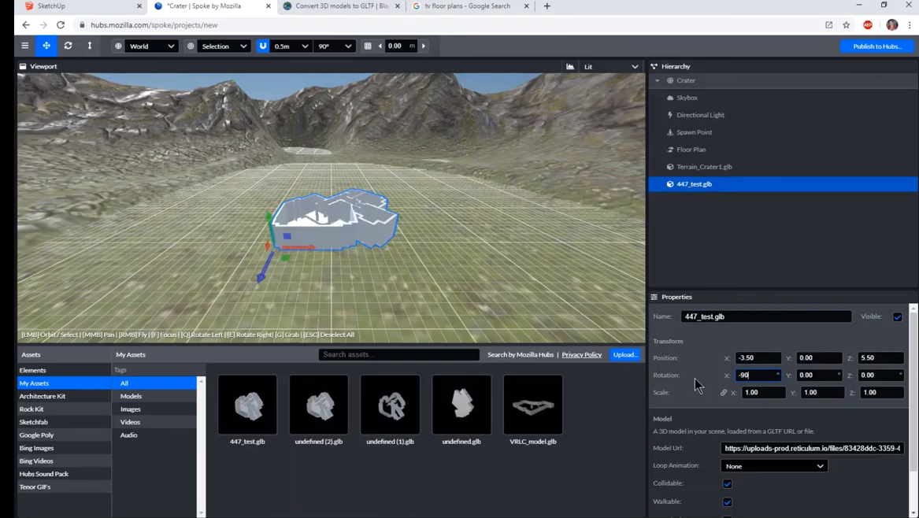Toggle the grid visibility icon
The width and height of the screenshot is (919, 518).
(368, 46)
